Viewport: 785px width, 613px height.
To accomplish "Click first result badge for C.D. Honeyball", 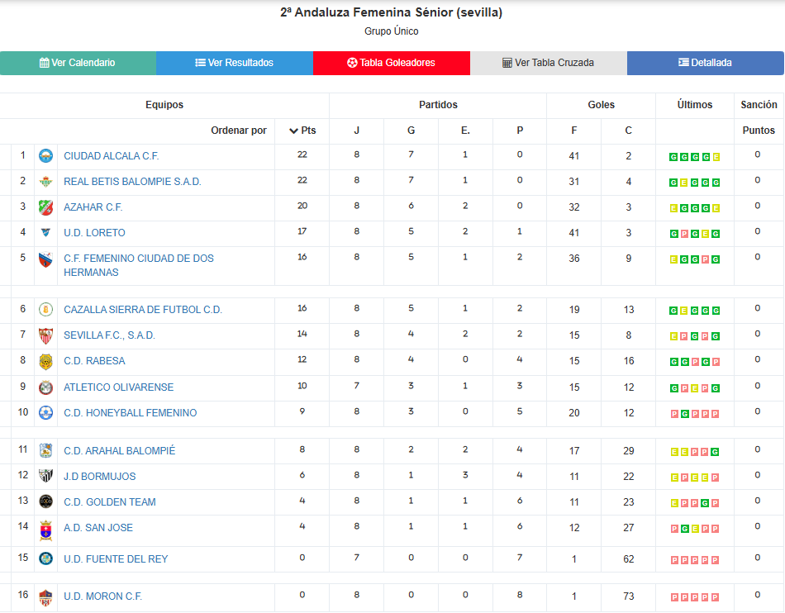I will (674, 415).
